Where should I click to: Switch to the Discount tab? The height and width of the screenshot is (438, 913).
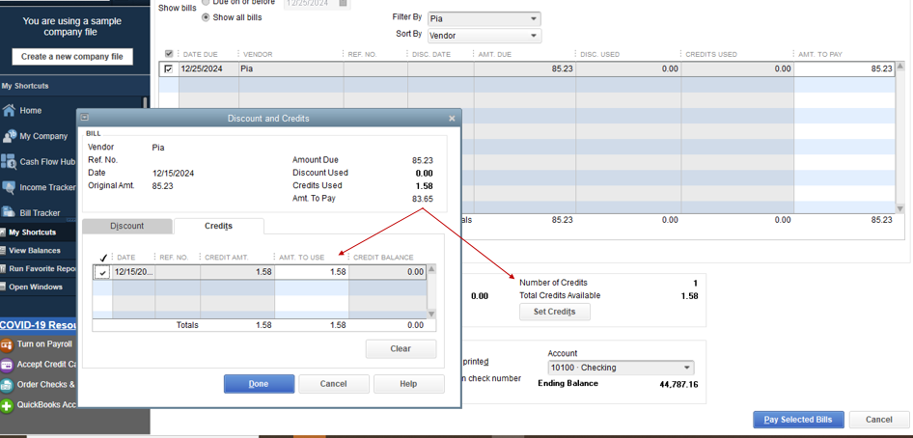[127, 227]
